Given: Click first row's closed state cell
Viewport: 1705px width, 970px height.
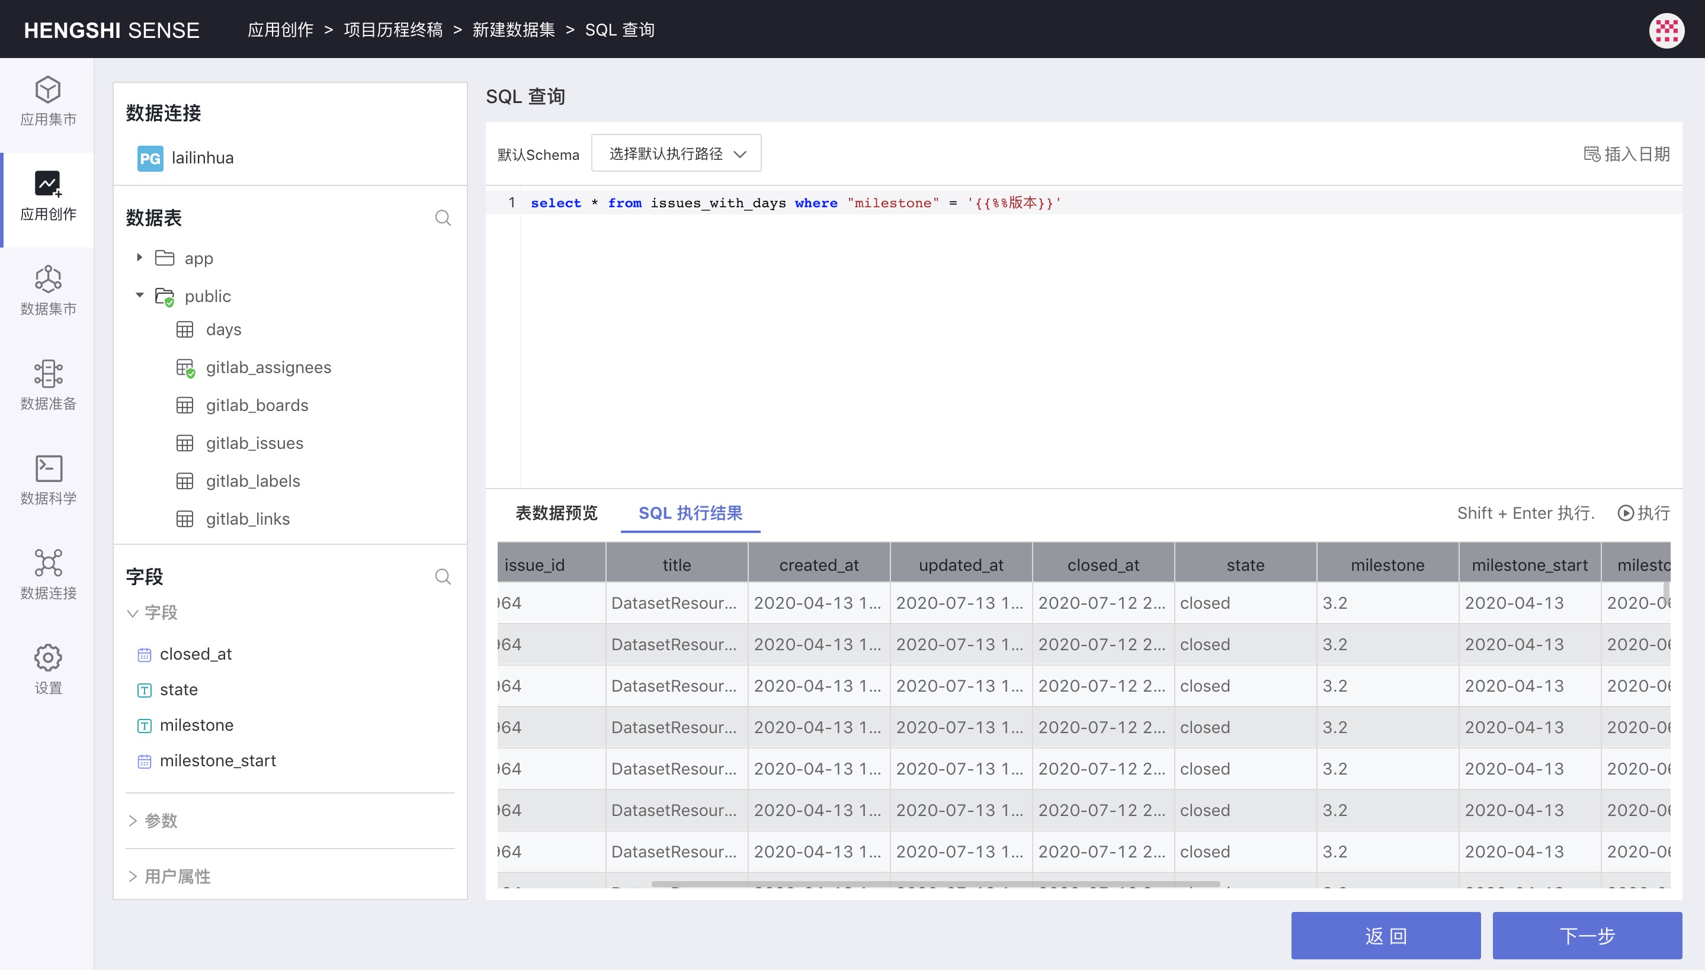Looking at the screenshot, I should tap(1245, 602).
